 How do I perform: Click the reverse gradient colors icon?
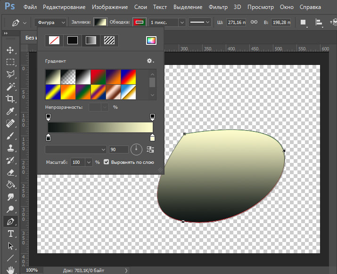coord(151,149)
